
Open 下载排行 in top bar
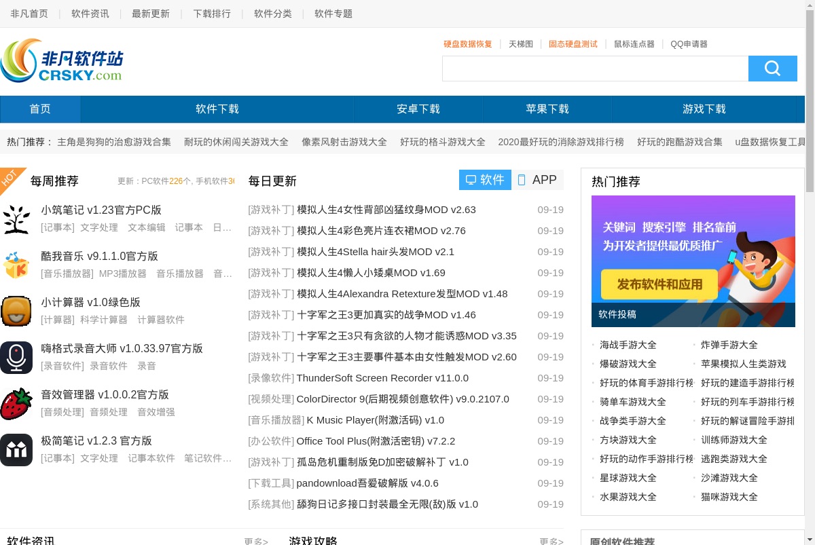click(212, 14)
